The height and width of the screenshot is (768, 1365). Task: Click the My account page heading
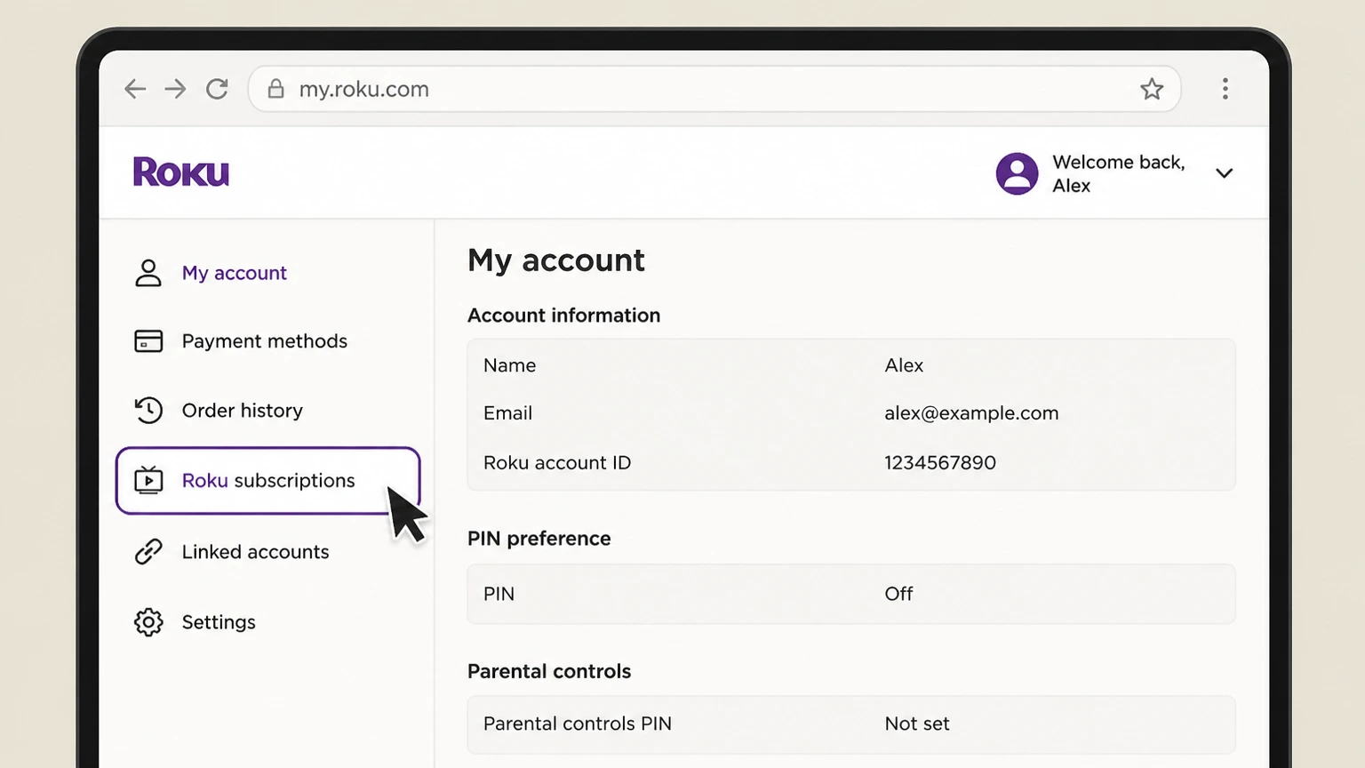click(x=556, y=260)
